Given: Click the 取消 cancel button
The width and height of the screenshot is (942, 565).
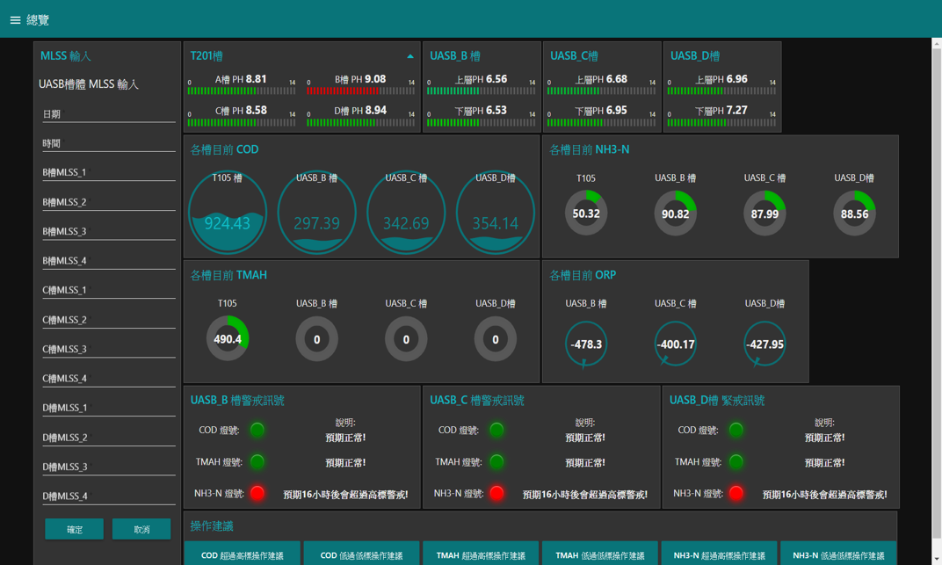Looking at the screenshot, I should click(141, 529).
